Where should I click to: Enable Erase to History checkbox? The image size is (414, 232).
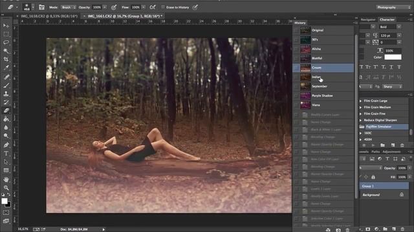click(x=163, y=7)
